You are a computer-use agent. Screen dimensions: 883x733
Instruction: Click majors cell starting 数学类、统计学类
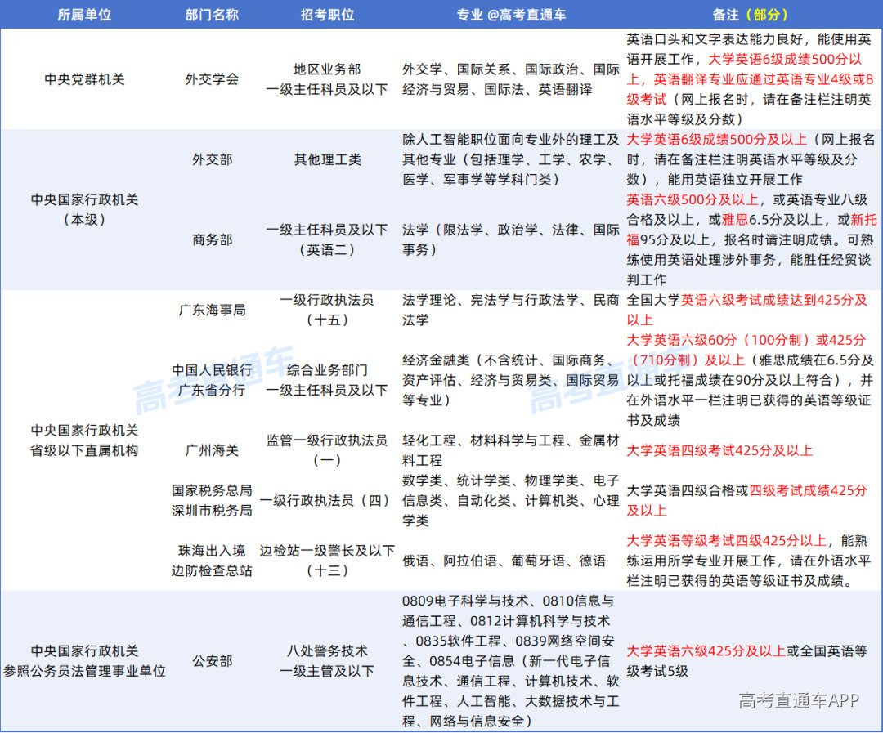click(x=511, y=500)
